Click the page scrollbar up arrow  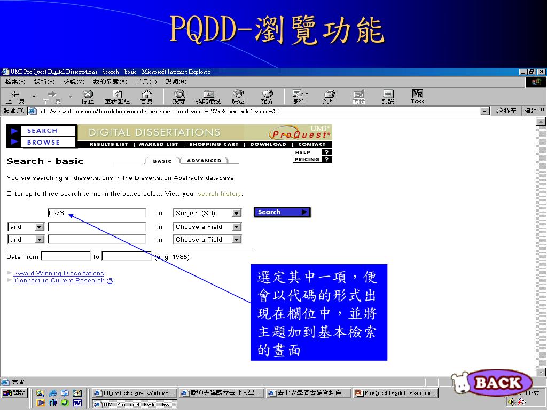(x=541, y=122)
